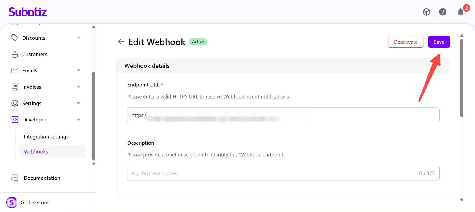Collapse the Developer section chevron
This screenshot has height=212, width=475.
[79, 120]
